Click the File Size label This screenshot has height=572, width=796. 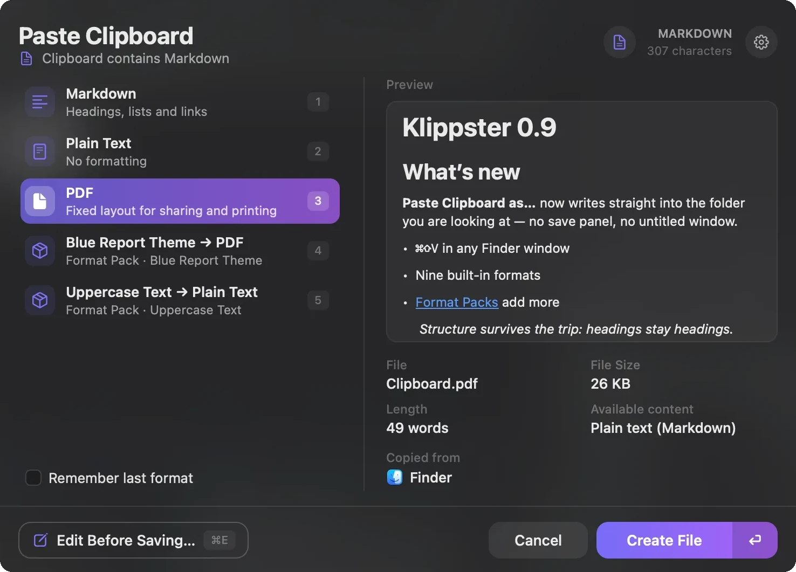tap(615, 365)
